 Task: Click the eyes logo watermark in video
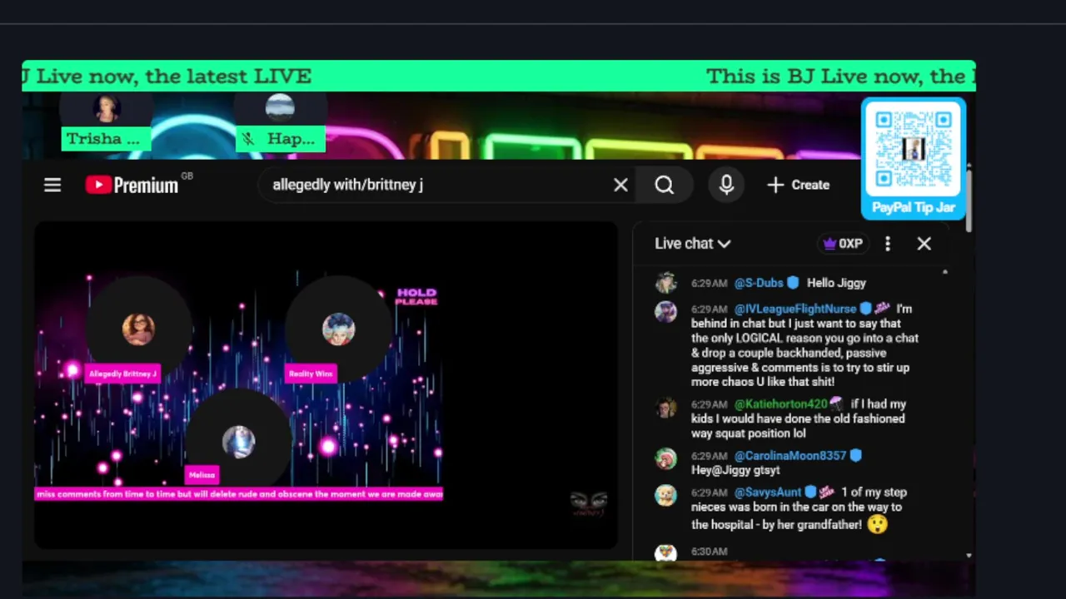589,503
